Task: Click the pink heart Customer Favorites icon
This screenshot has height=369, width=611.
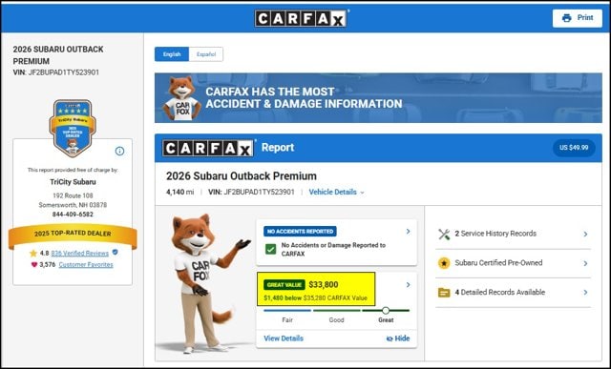Action: (34, 265)
